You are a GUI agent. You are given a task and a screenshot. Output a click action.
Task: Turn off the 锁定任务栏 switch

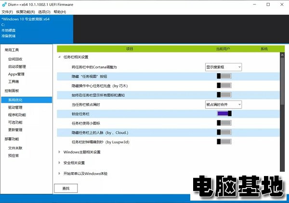coord(224,114)
